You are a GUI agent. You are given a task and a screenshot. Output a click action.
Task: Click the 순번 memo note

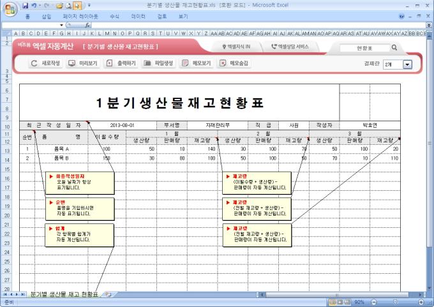point(80,209)
